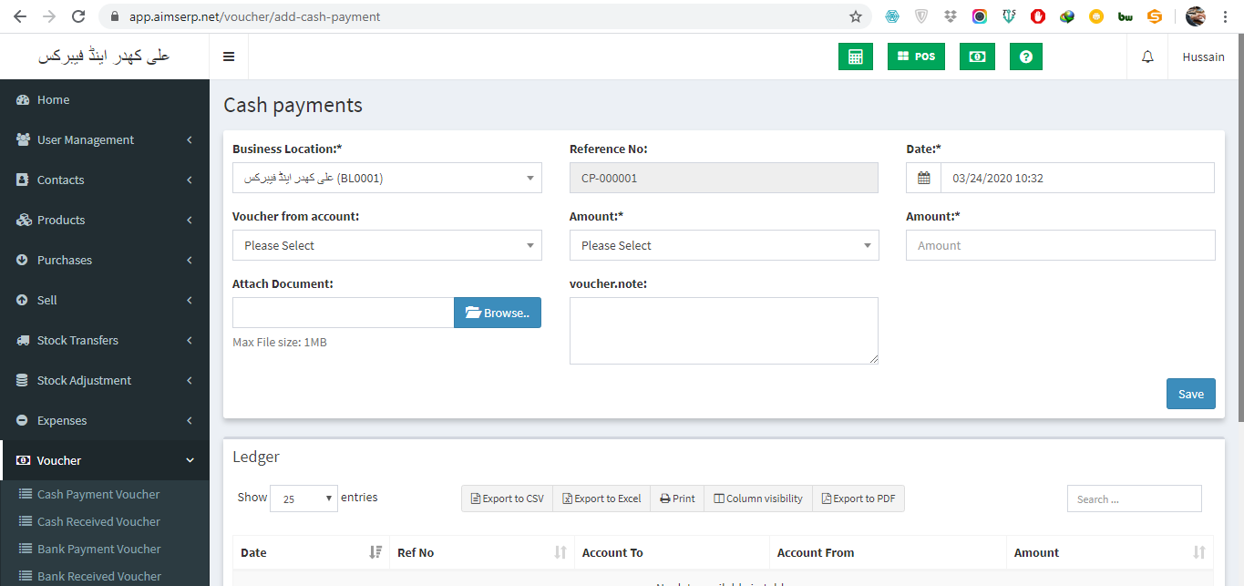This screenshot has width=1244, height=586.
Task: Expand the Purchases sidebar menu
Action: 104,260
